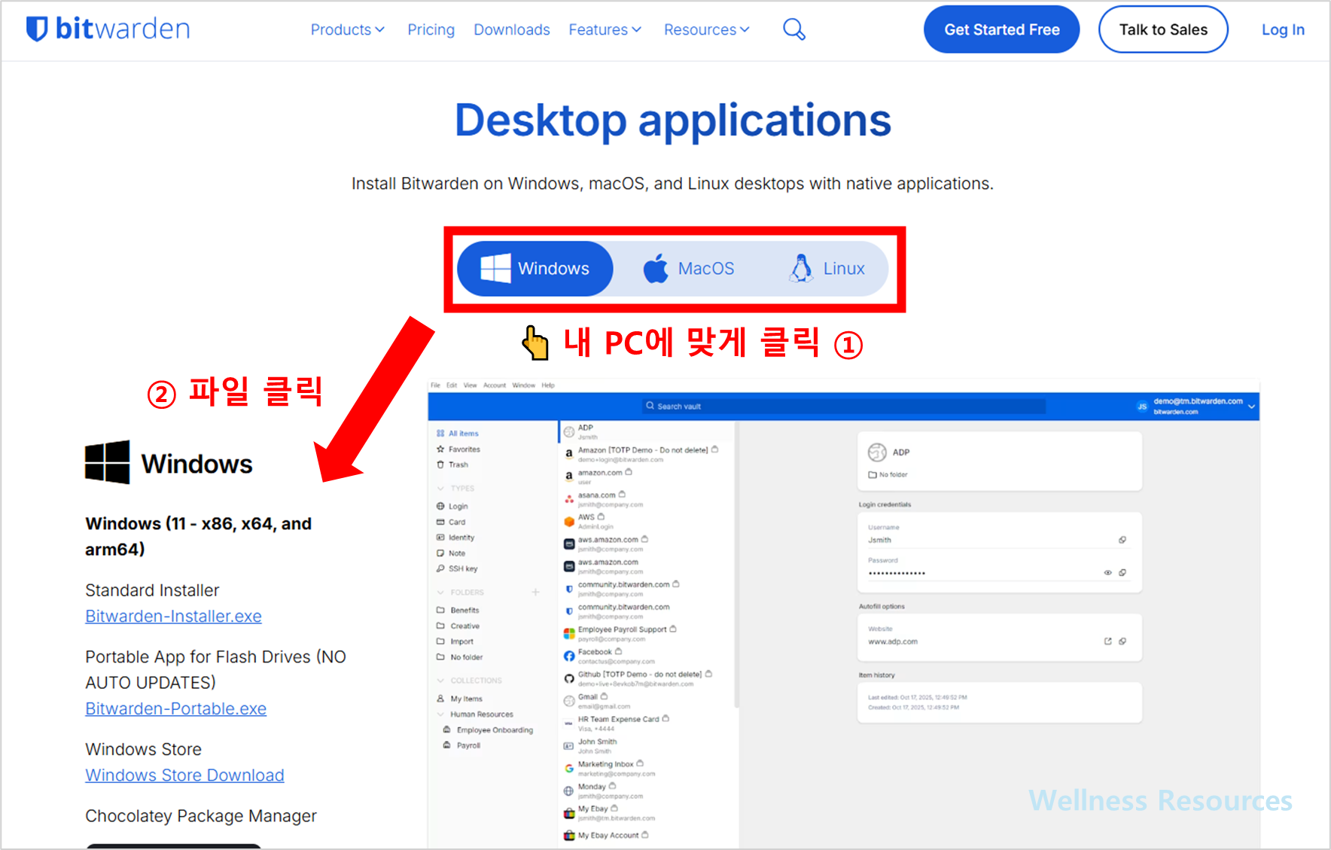Expand the Products dropdown menu
Screen dimensions: 1331x850
click(x=348, y=29)
